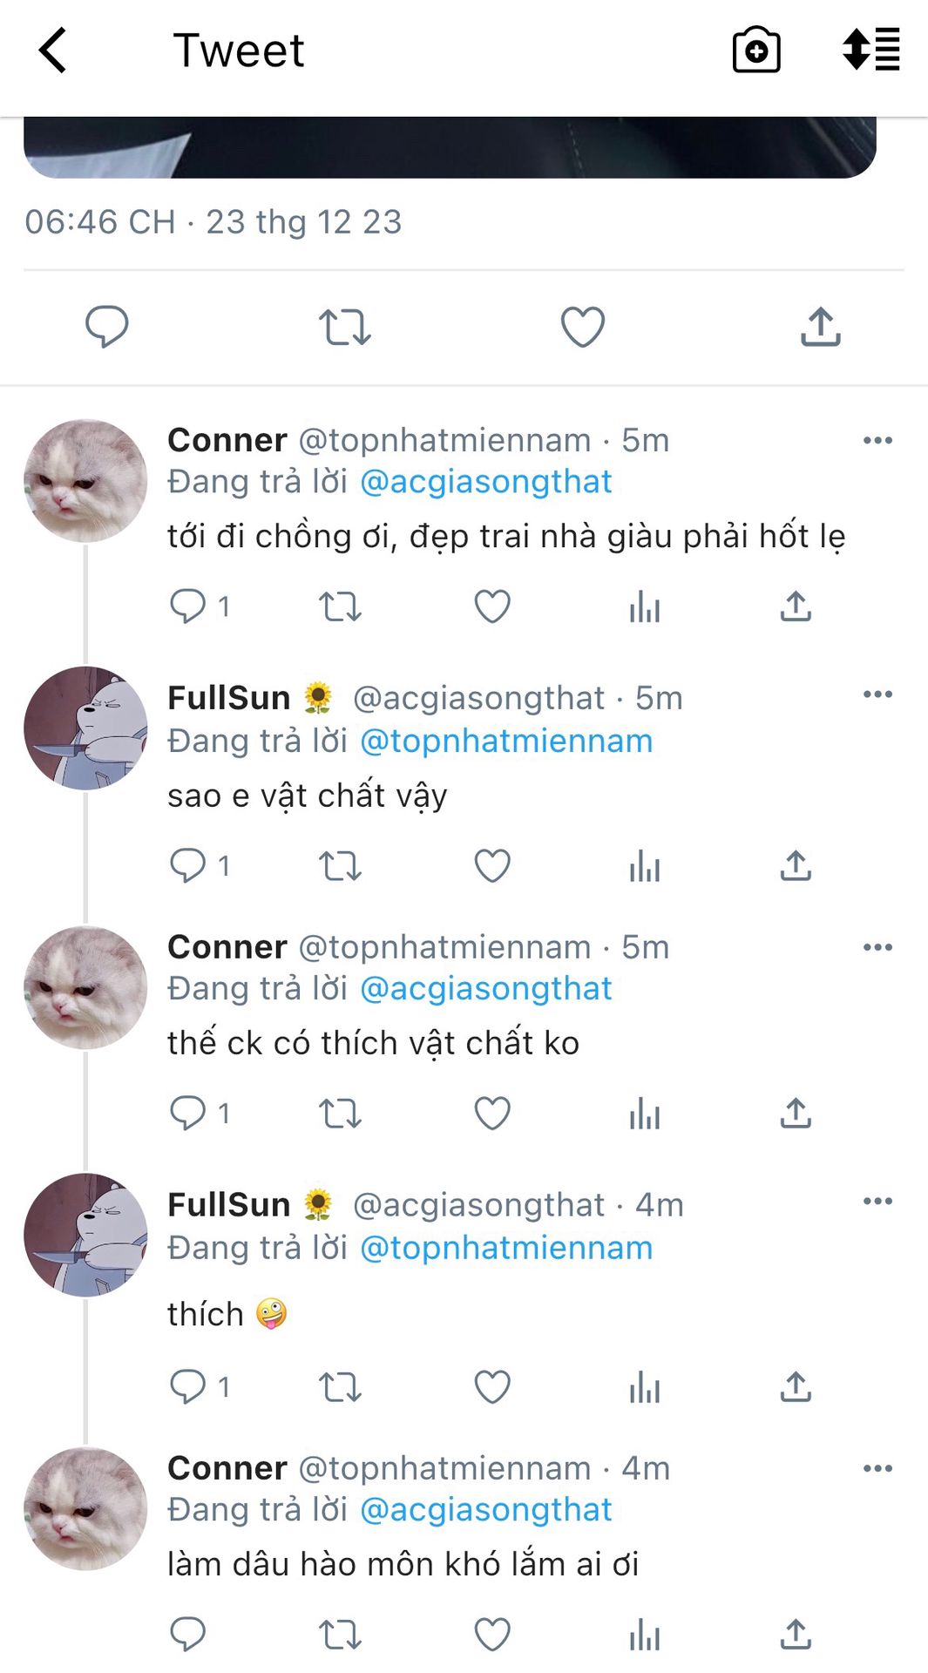
Task: Open the camera add icon
Action: (x=755, y=51)
